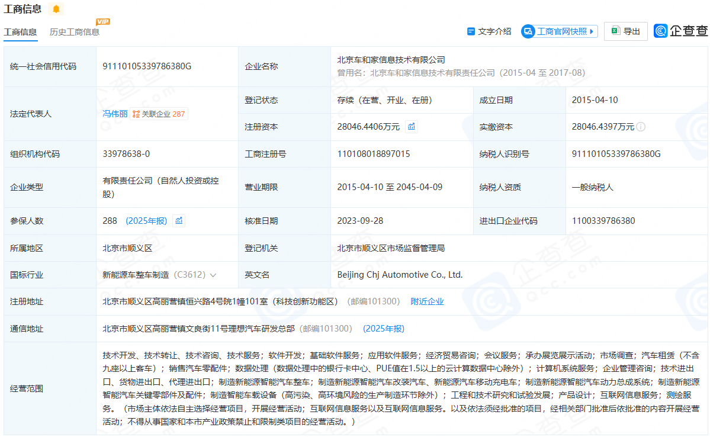Select 企业类型 value 有限责任公司
Screen dimensions: 710x437
(160, 187)
